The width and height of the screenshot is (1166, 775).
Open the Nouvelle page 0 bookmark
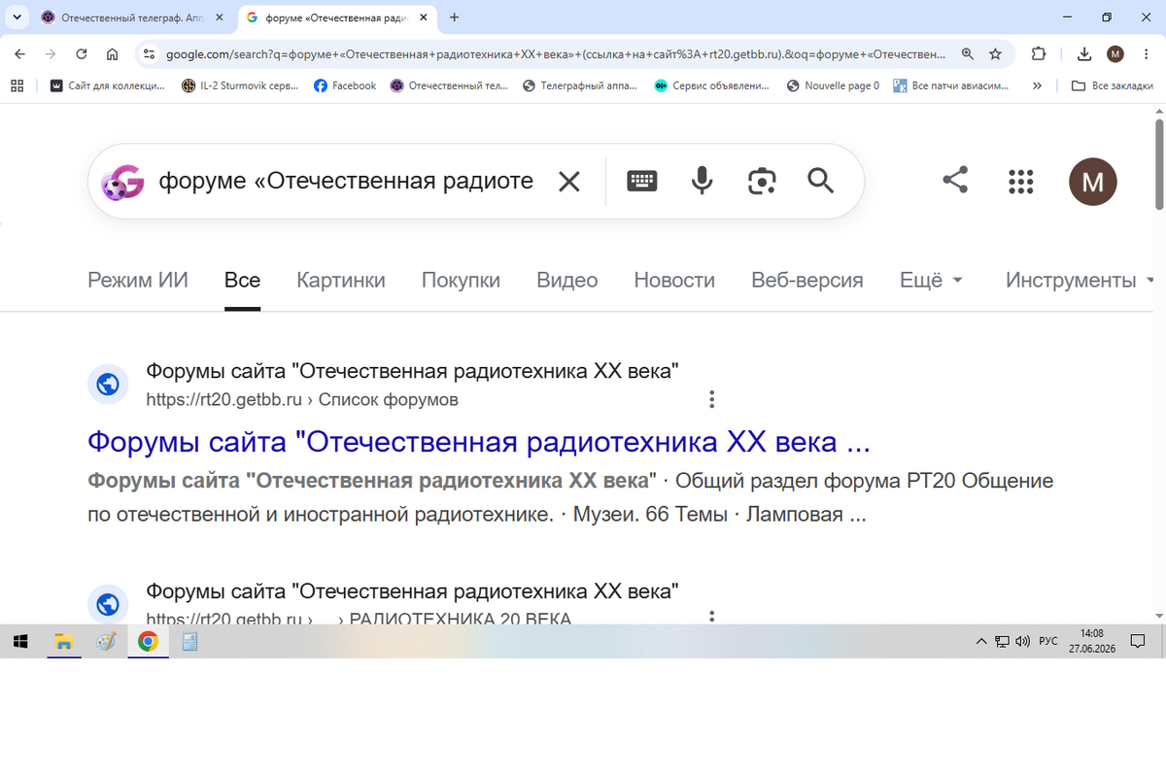pyautogui.click(x=832, y=85)
